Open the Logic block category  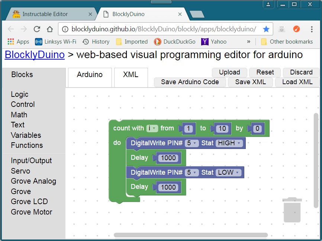coord(19,94)
